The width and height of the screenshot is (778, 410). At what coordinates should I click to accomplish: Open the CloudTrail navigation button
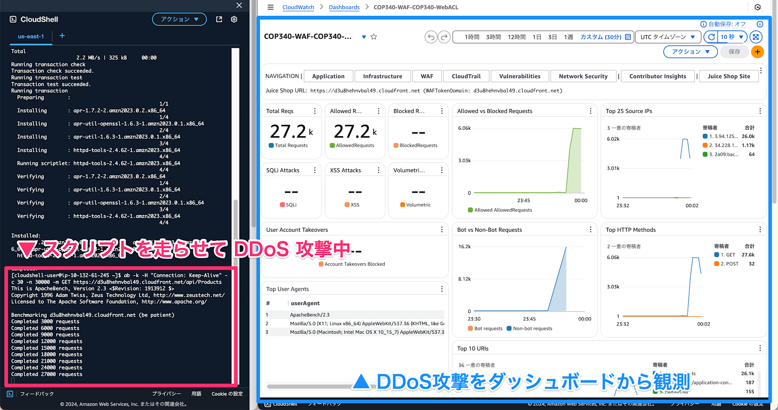[466, 76]
